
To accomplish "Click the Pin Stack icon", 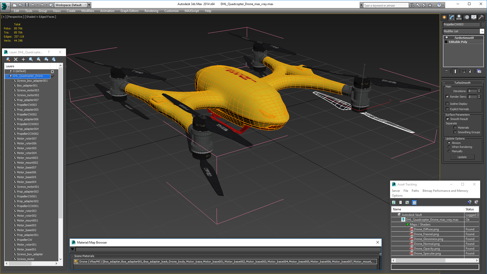I will 446,71.
